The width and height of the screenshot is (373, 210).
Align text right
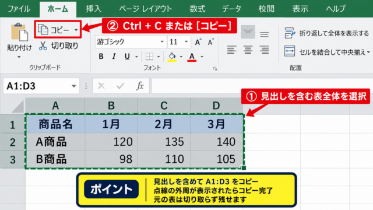pyautogui.click(x=264, y=50)
